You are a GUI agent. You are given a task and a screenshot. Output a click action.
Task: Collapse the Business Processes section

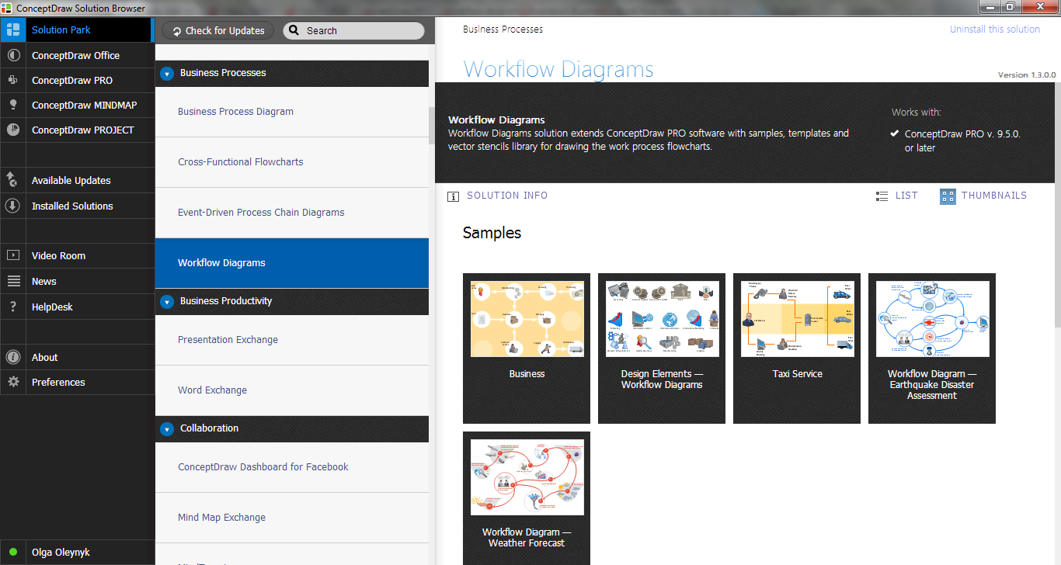coord(167,74)
